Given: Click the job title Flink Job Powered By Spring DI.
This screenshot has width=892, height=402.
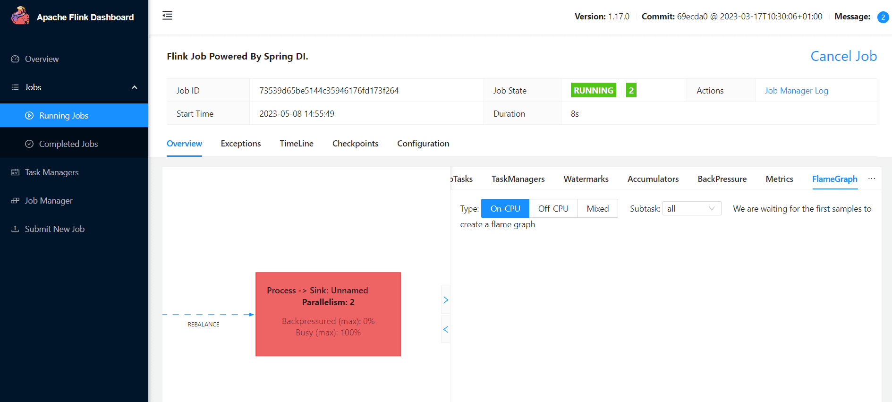Looking at the screenshot, I should (x=238, y=56).
